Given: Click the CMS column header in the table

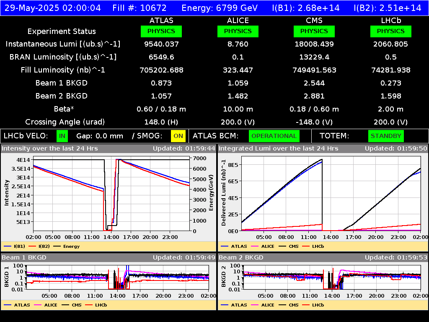Looking at the screenshot, I should click(x=314, y=21).
